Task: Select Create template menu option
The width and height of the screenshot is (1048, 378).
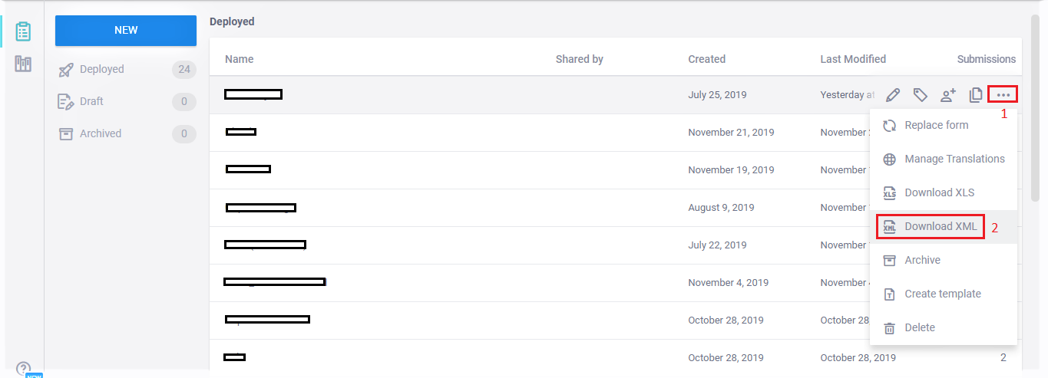Action: point(942,294)
